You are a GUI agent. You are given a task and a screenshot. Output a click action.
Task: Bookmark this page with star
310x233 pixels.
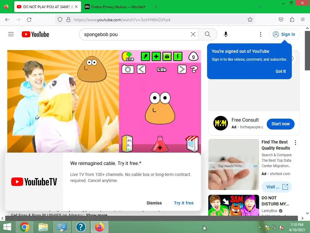click(x=250, y=20)
